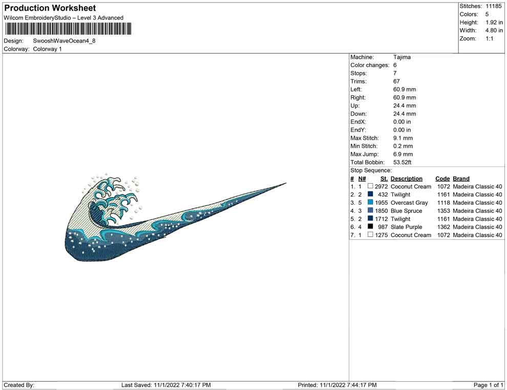Click the Coconut Cream swatch in row 7

pos(370,234)
